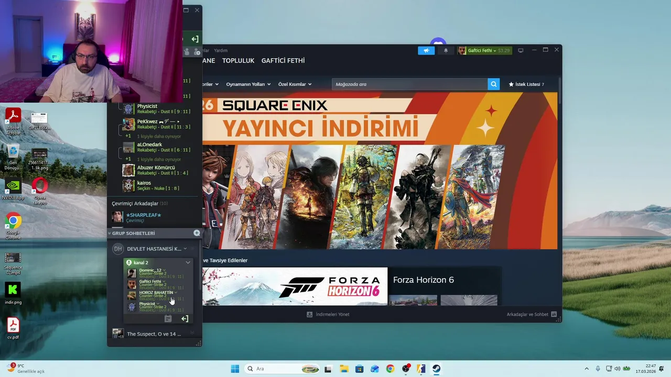Click Forza Horizon 6 banner thumbnail
This screenshot has height=377, width=671.
coord(295,286)
